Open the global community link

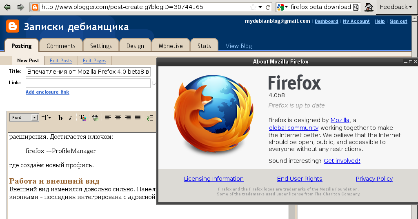tap(293, 128)
